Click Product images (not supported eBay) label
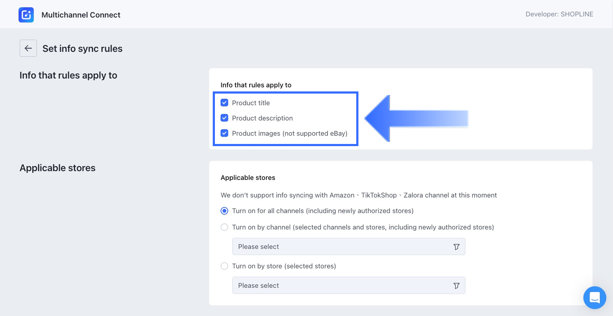 [x=290, y=134]
